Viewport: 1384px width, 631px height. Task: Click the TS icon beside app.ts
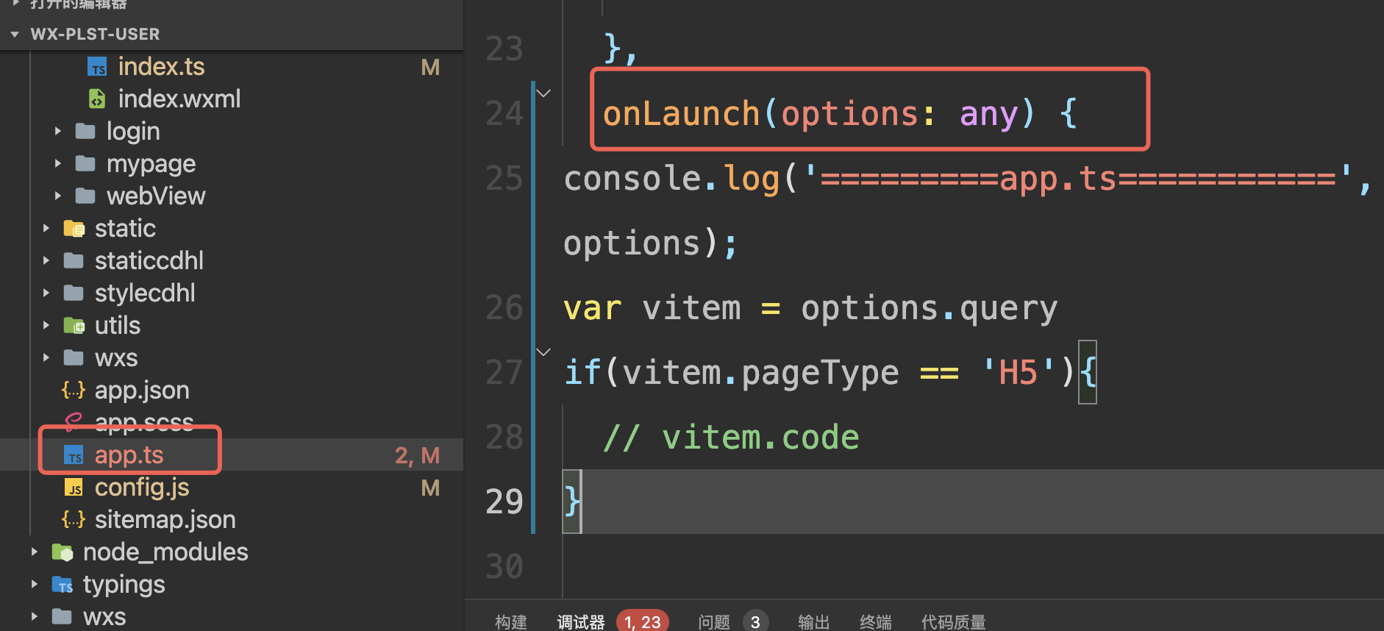74,455
